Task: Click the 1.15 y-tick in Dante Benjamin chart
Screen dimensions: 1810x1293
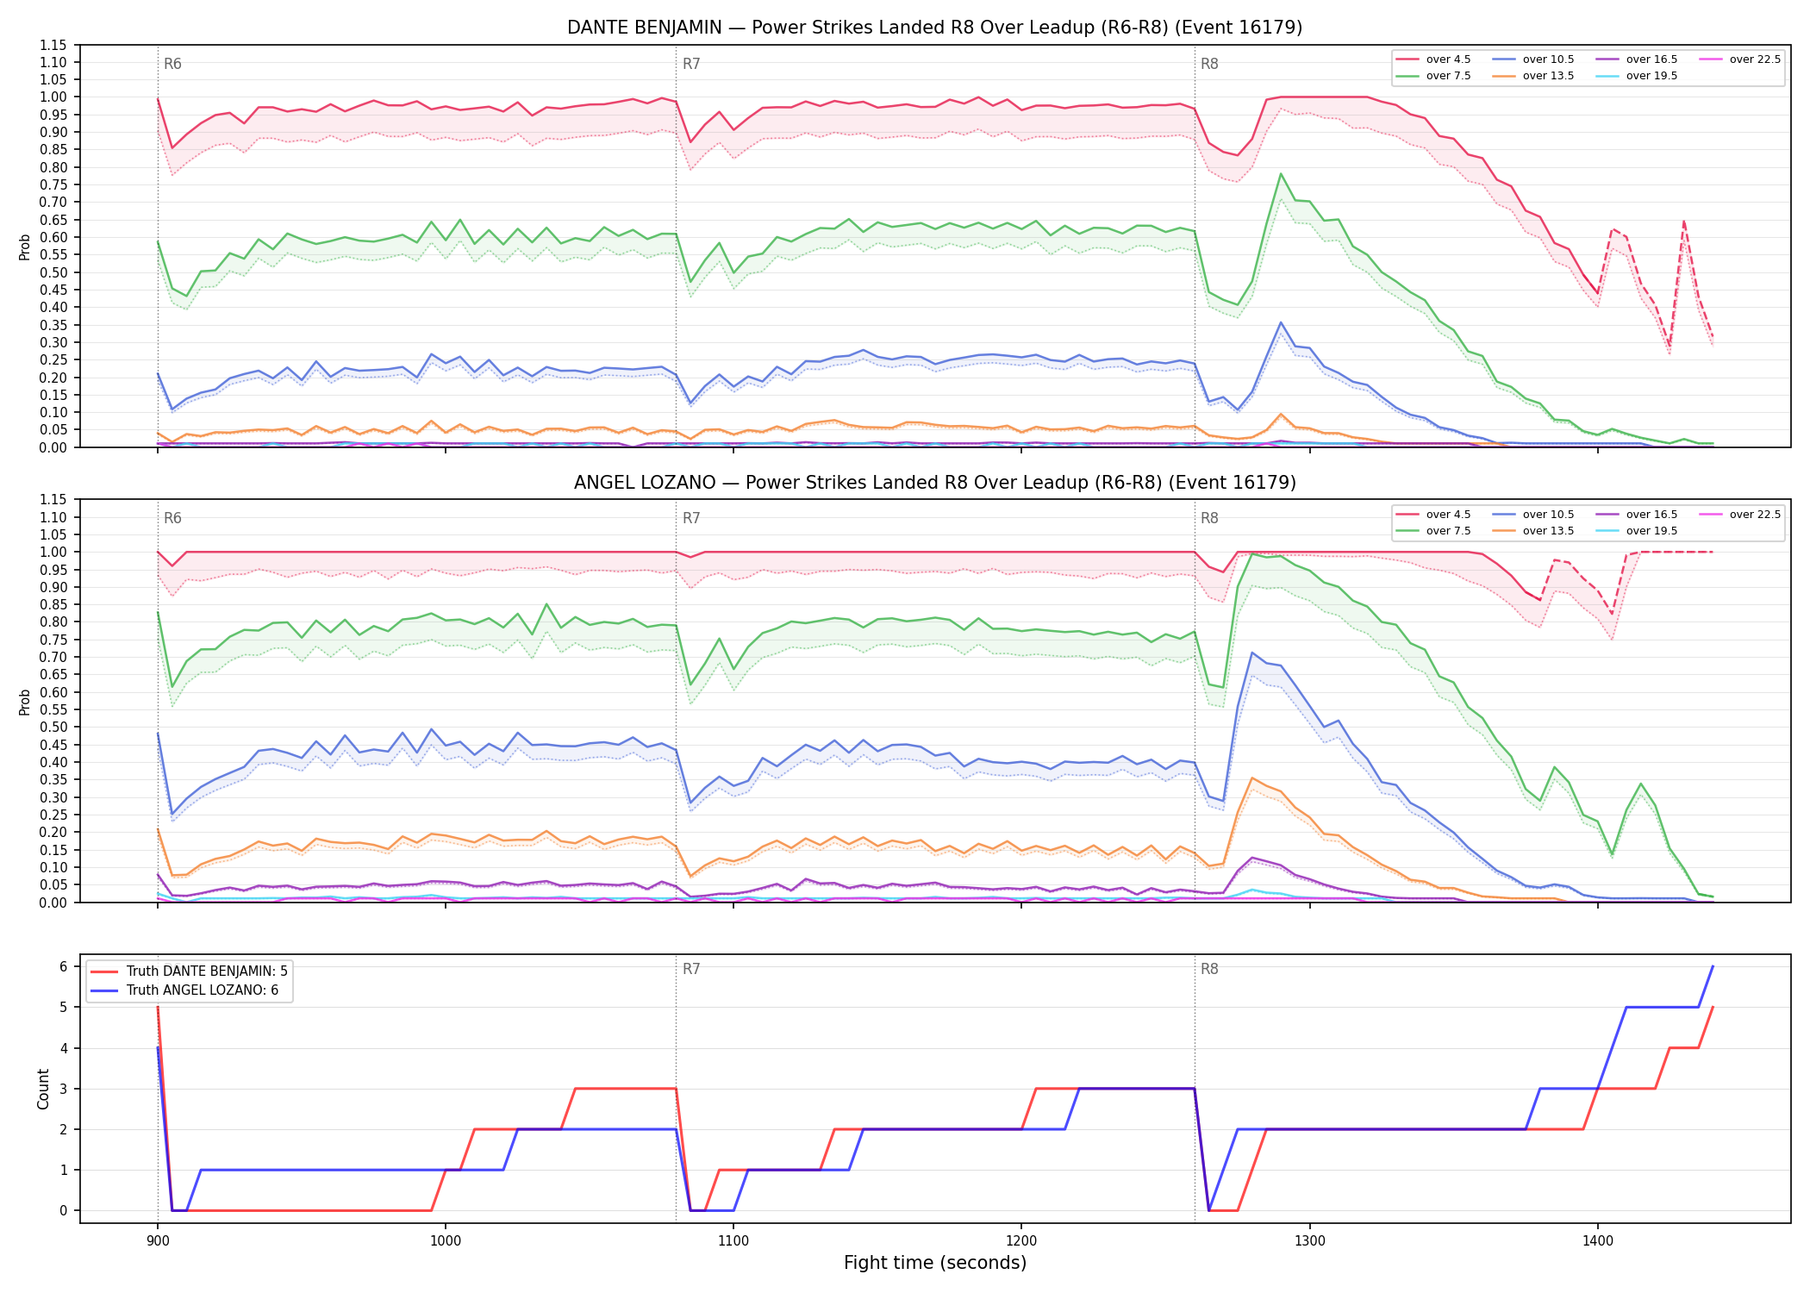Action: tap(53, 45)
